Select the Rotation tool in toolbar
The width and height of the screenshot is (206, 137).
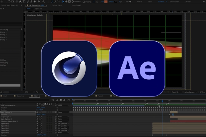[9, 1]
